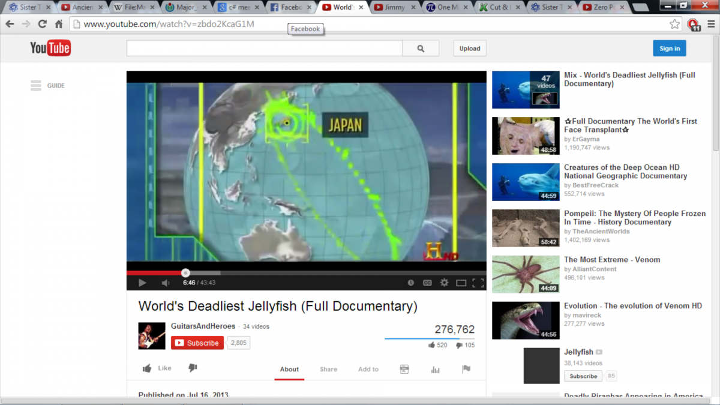Open the transcript icon beside Add to
This screenshot has height=405, width=720.
click(404, 369)
